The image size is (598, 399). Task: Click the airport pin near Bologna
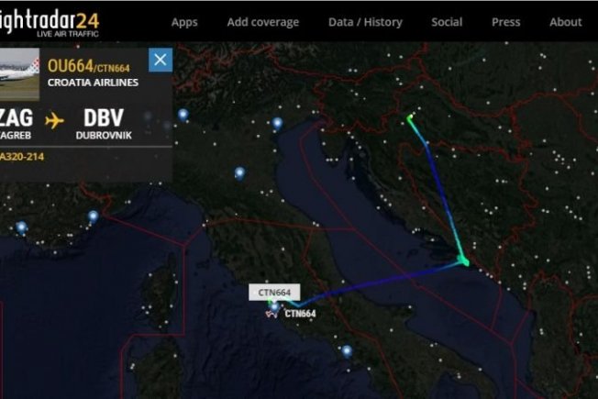[x=239, y=172]
